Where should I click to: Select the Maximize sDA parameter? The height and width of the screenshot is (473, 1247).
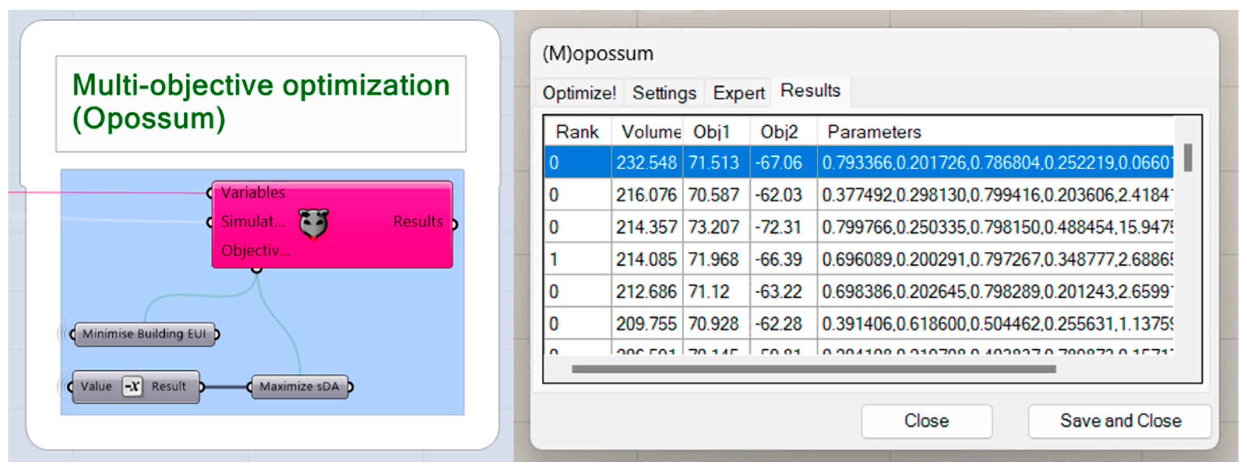tap(299, 387)
